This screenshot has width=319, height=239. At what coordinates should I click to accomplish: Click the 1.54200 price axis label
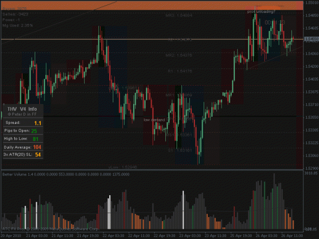(312, 66)
